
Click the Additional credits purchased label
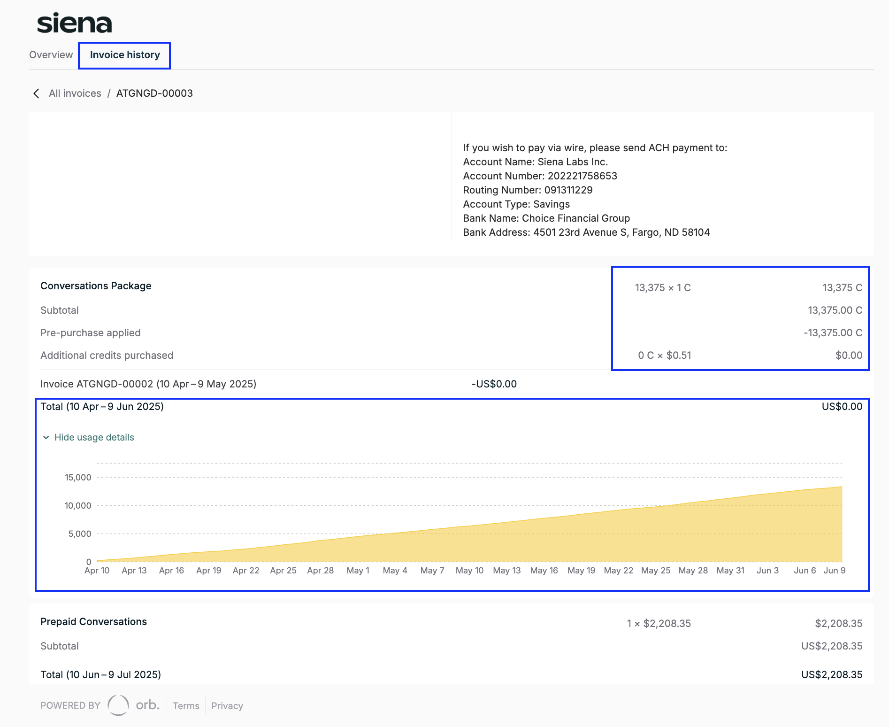point(107,356)
